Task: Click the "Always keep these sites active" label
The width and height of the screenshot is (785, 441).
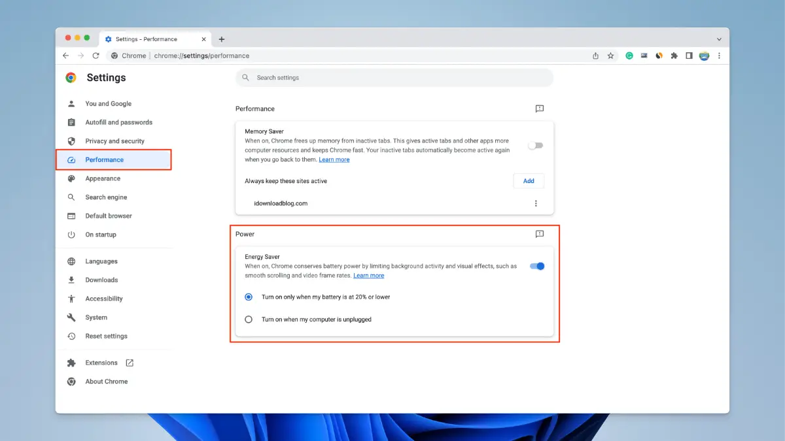Action: (x=286, y=181)
